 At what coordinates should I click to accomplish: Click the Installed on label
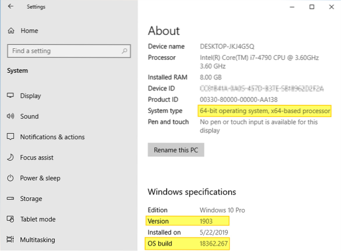click(x=164, y=232)
